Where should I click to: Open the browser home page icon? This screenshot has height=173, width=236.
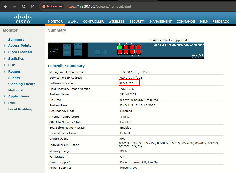pyautogui.click(x=33, y=6)
